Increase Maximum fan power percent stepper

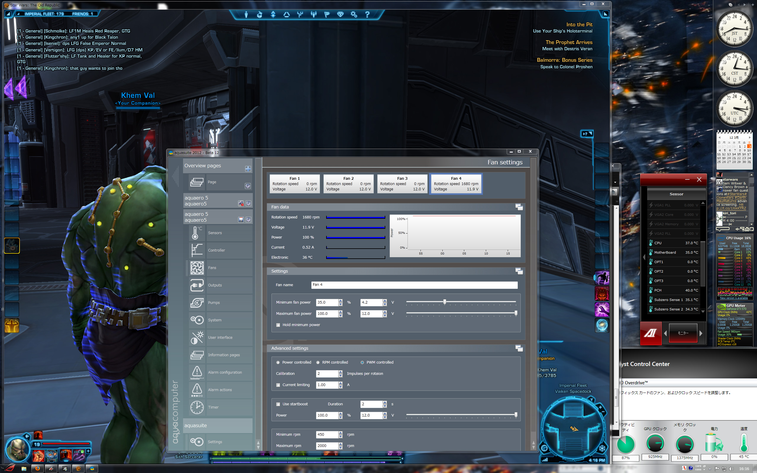click(x=340, y=312)
